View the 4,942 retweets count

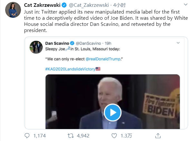[x=83, y=136]
